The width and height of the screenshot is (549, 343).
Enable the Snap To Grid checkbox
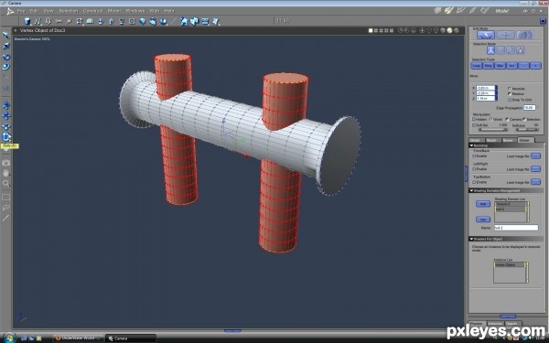510,100
